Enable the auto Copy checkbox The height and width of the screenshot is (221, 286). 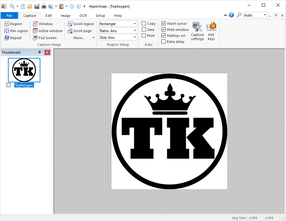coord(144,24)
